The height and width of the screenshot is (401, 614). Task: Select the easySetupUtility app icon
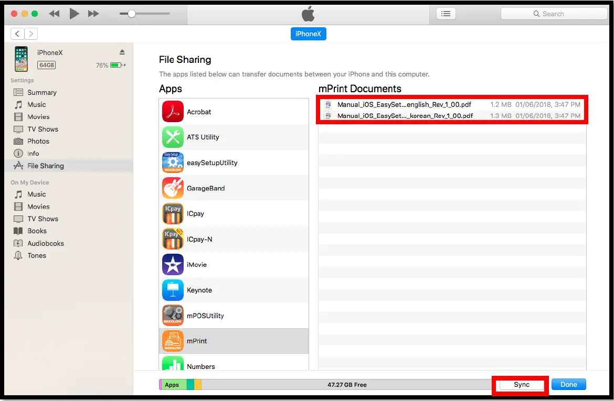coord(173,162)
